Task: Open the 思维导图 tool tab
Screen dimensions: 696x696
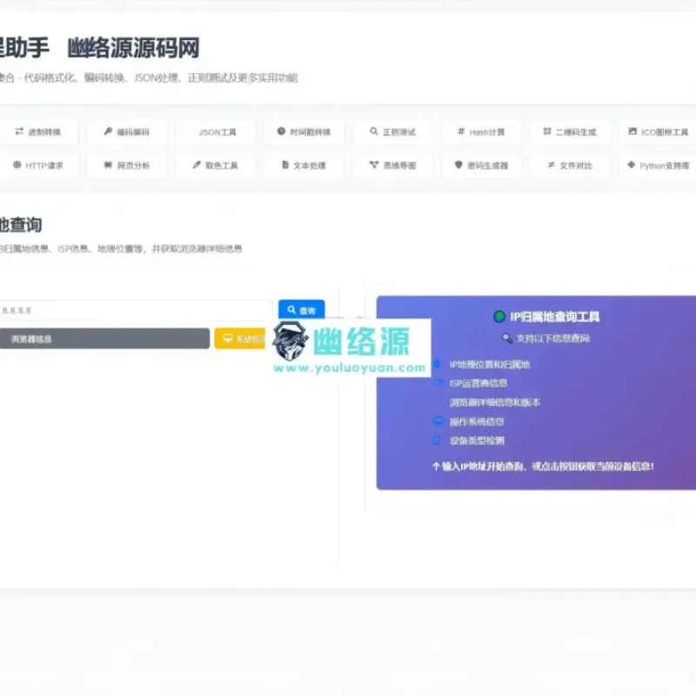Action: [x=393, y=165]
